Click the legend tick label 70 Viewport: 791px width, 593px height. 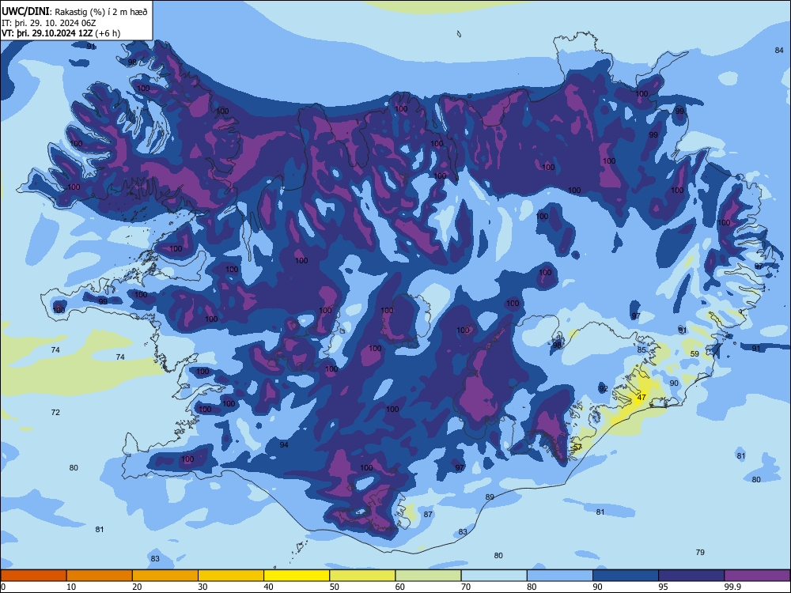pyautogui.click(x=466, y=587)
